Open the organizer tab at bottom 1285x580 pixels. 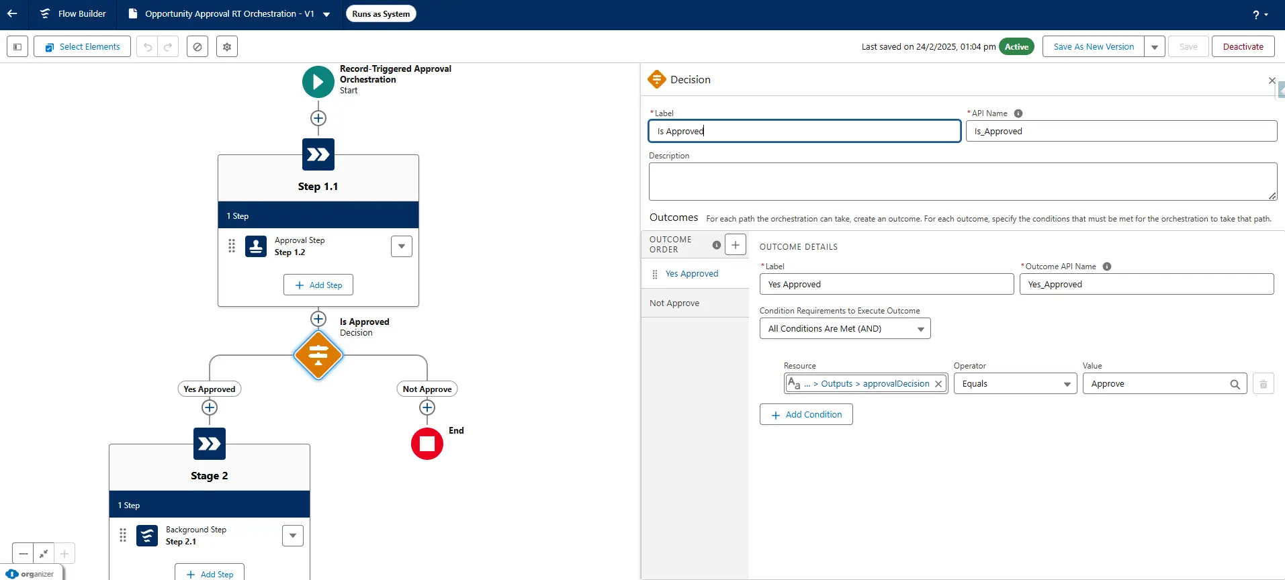[31, 574]
